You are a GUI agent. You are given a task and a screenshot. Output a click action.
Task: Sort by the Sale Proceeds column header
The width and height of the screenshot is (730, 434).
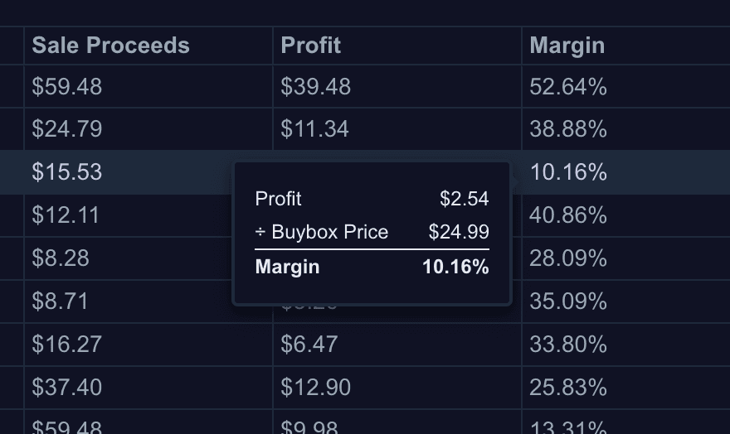point(111,46)
